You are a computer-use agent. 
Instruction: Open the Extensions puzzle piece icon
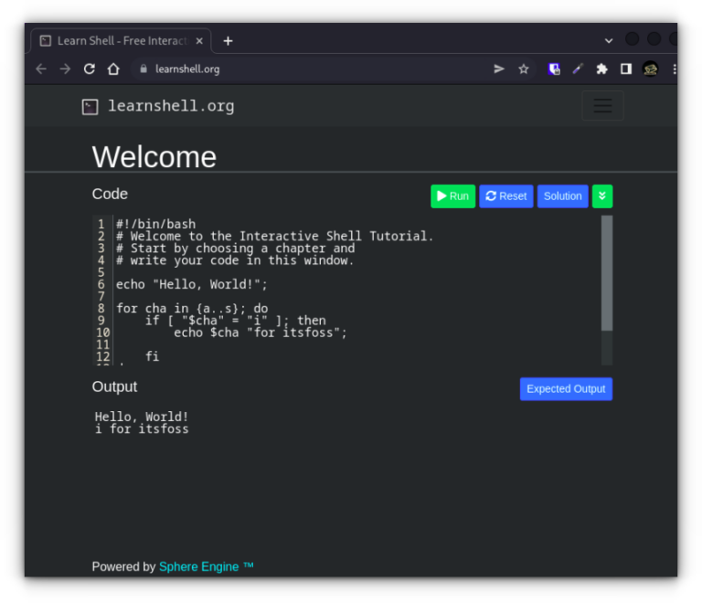(x=601, y=69)
